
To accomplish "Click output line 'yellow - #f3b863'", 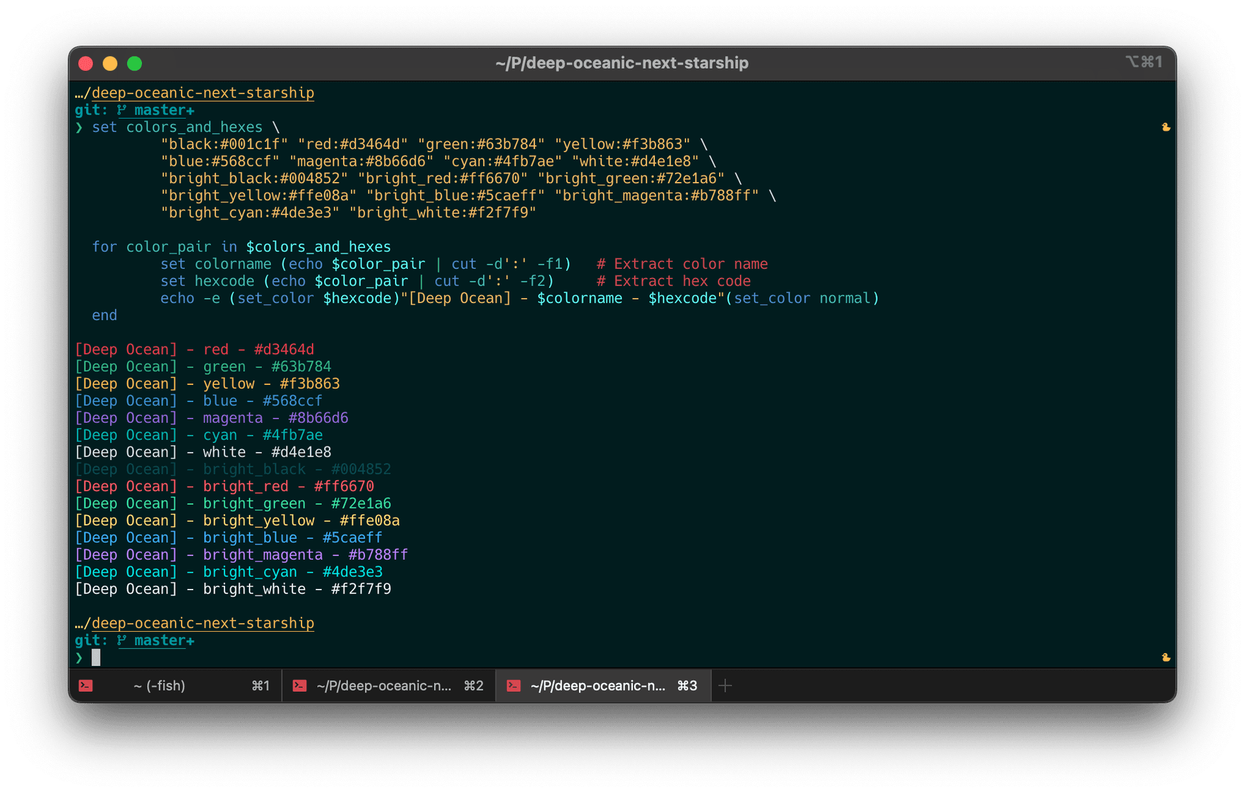I will point(207,384).
